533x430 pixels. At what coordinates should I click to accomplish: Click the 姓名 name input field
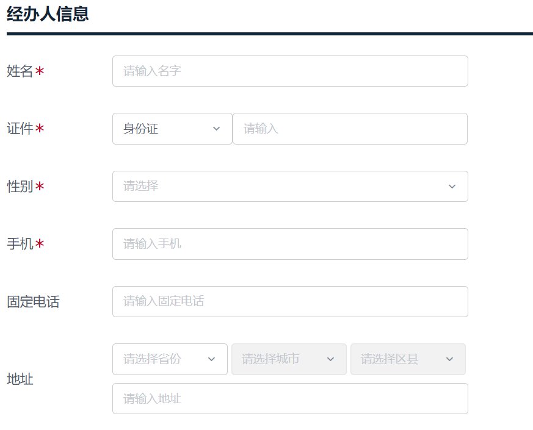click(290, 71)
